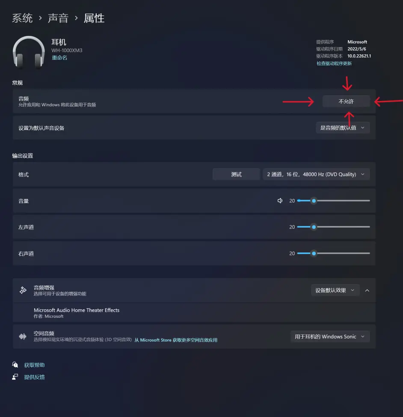Open the Windows Sonic spatial audio dropdown
The height and width of the screenshot is (417, 403).
(x=330, y=337)
